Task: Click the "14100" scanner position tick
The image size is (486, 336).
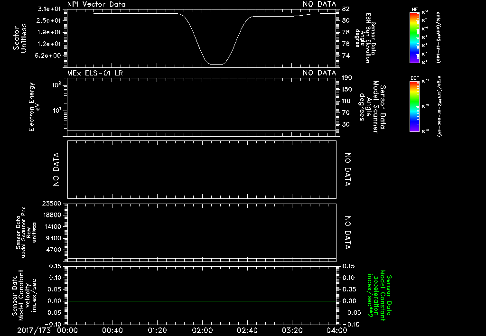Action: (52, 226)
